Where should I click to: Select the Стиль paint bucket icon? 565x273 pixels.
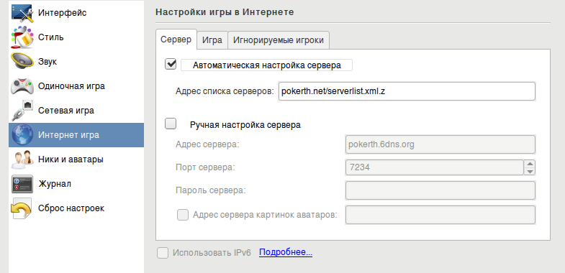pyautogui.click(x=22, y=37)
